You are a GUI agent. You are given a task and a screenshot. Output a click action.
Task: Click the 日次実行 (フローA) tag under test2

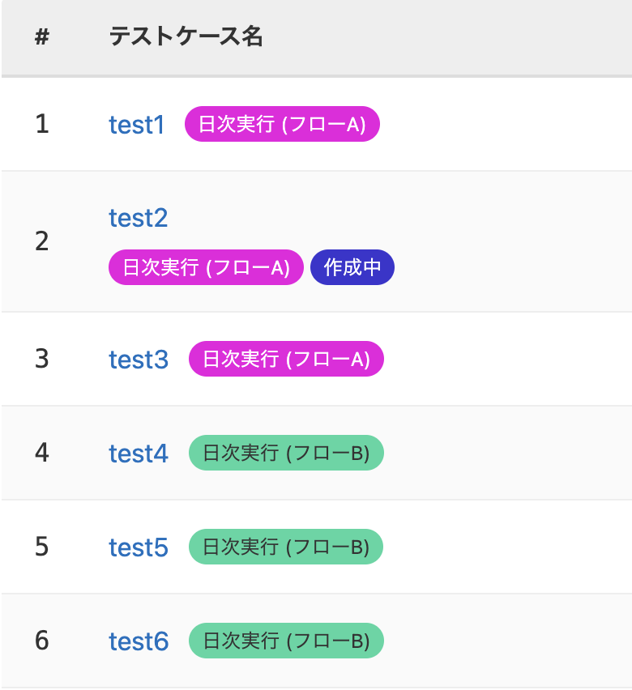tap(206, 267)
